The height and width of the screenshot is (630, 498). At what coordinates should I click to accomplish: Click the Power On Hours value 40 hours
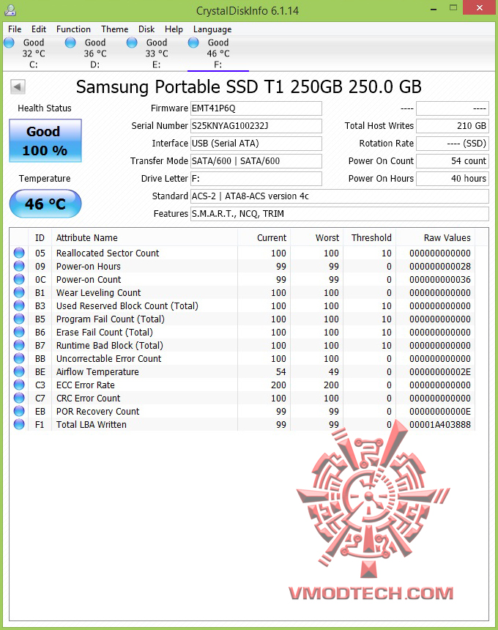tap(453, 179)
